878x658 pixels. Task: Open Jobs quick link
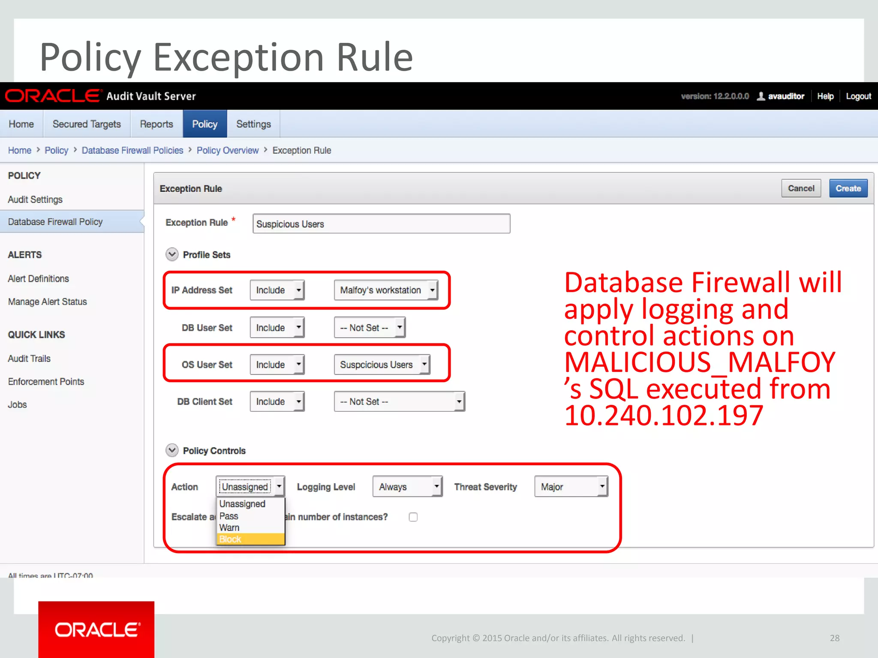pyautogui.click(x=18, y=404)
